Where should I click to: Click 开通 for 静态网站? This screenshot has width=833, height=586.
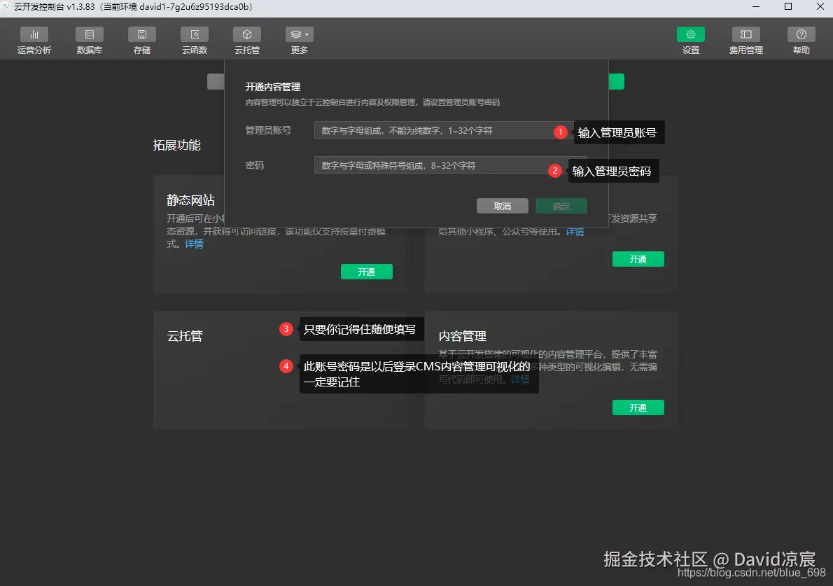click(x=366, y=271)
